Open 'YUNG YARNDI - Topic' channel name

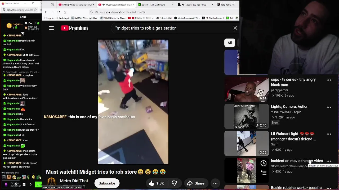point(286,112)
